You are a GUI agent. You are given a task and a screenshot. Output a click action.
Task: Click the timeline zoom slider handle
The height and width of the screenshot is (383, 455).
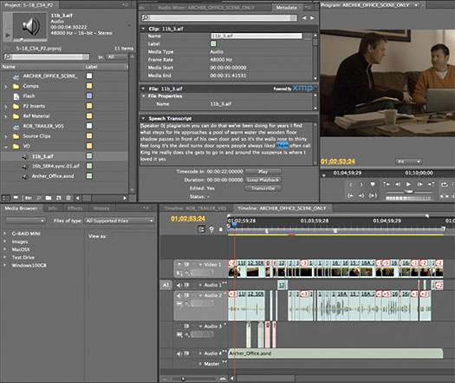pos(183,379)
